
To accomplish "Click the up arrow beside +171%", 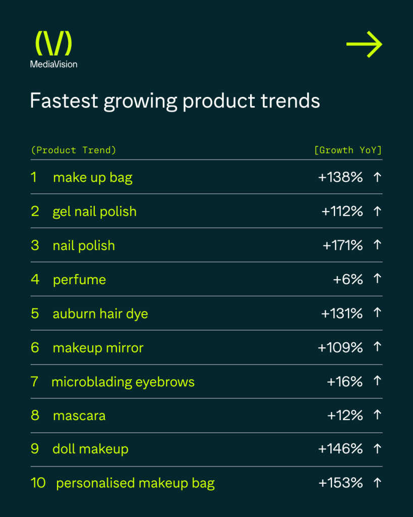I will point(377,245).
